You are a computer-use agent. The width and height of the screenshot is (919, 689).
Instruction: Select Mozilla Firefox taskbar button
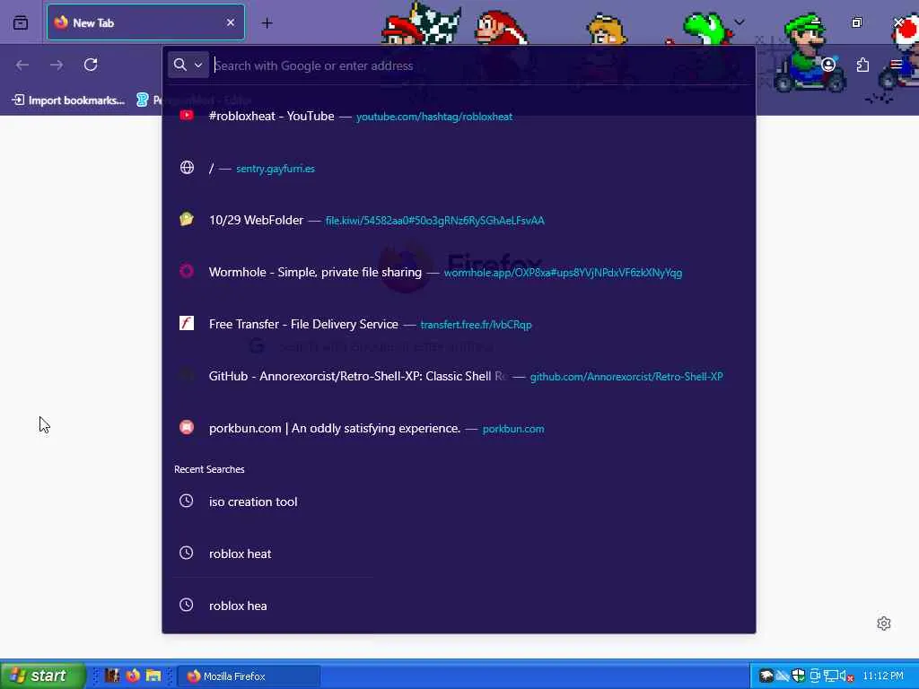[249, 676]
